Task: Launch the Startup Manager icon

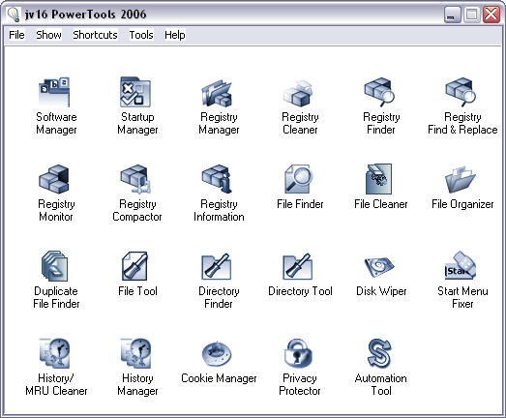Action: [135, 92]
